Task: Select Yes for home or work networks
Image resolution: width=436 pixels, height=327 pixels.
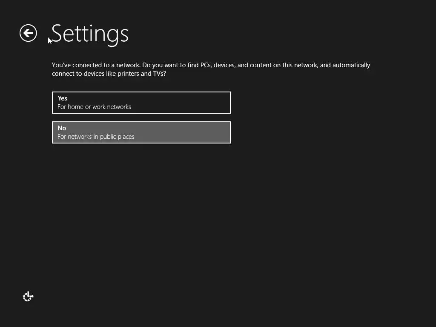Action: coord(141,103)
